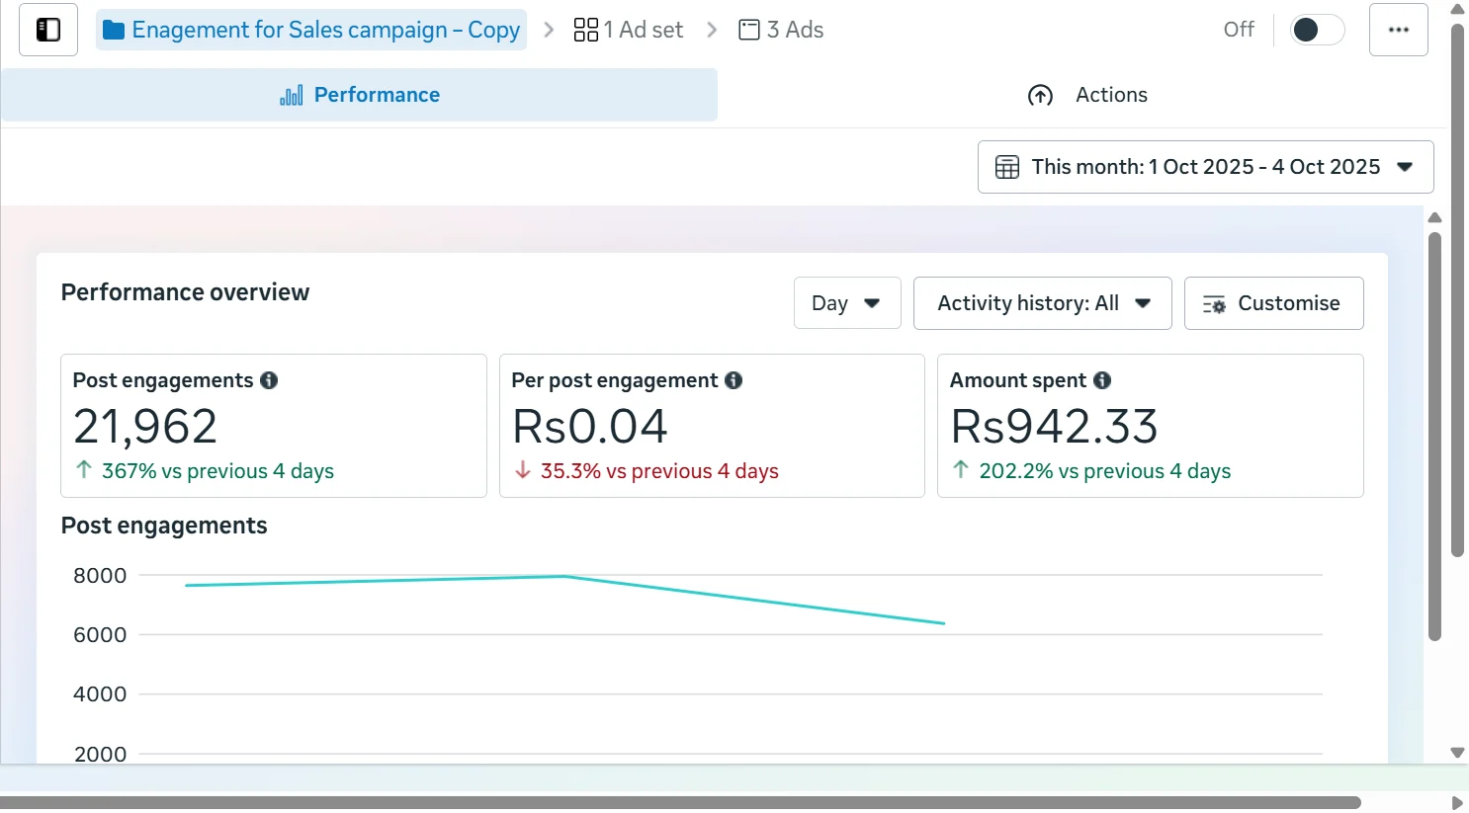The image size is (1469, 813).
Task: Click the Post engagements info icon
Action: click(x=269, y=380)
